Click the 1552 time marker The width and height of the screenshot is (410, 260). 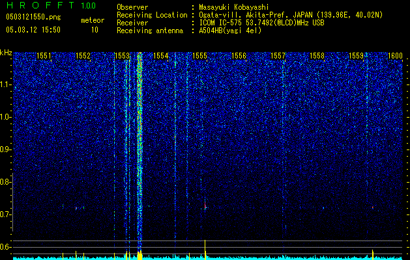click(83, 55)
